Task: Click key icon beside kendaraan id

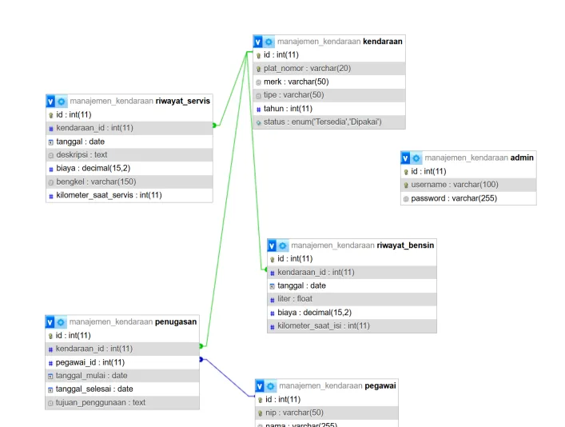Action: 258,55
